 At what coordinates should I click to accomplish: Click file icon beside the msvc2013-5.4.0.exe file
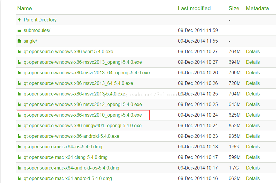coord(19,94)
